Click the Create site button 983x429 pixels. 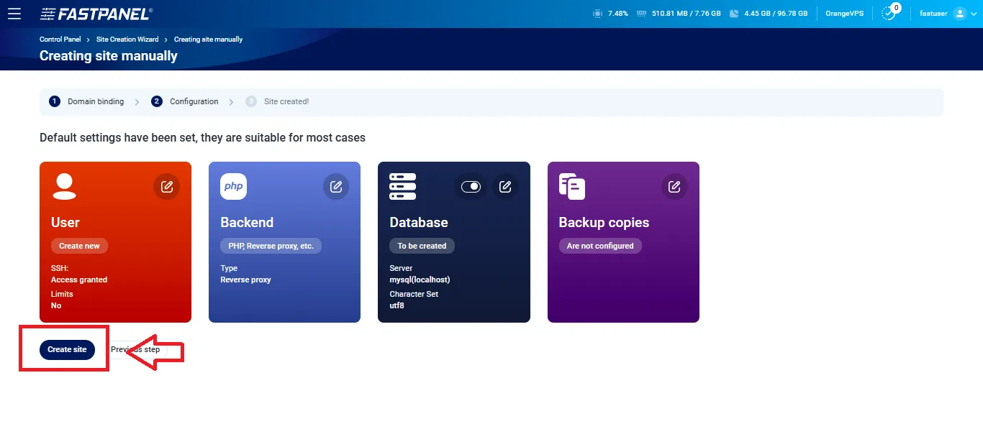coord(67,349)
